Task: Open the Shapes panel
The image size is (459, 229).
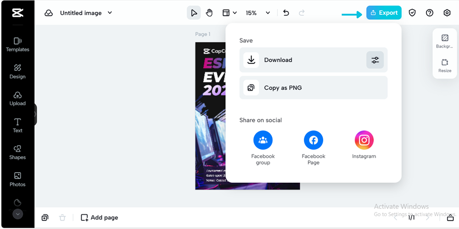Action: point(17,153)
